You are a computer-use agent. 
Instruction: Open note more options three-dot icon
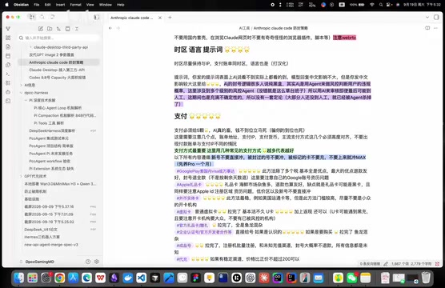point(435,28)
